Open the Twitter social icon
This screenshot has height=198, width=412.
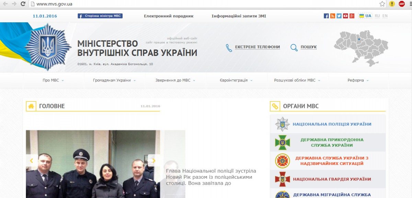tap(339, 16)
